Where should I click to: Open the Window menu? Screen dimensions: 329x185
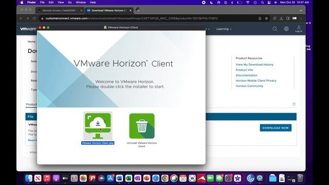point(81,3)
